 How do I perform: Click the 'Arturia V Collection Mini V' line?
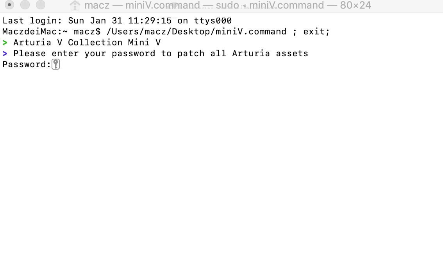[x=87, y=42]
